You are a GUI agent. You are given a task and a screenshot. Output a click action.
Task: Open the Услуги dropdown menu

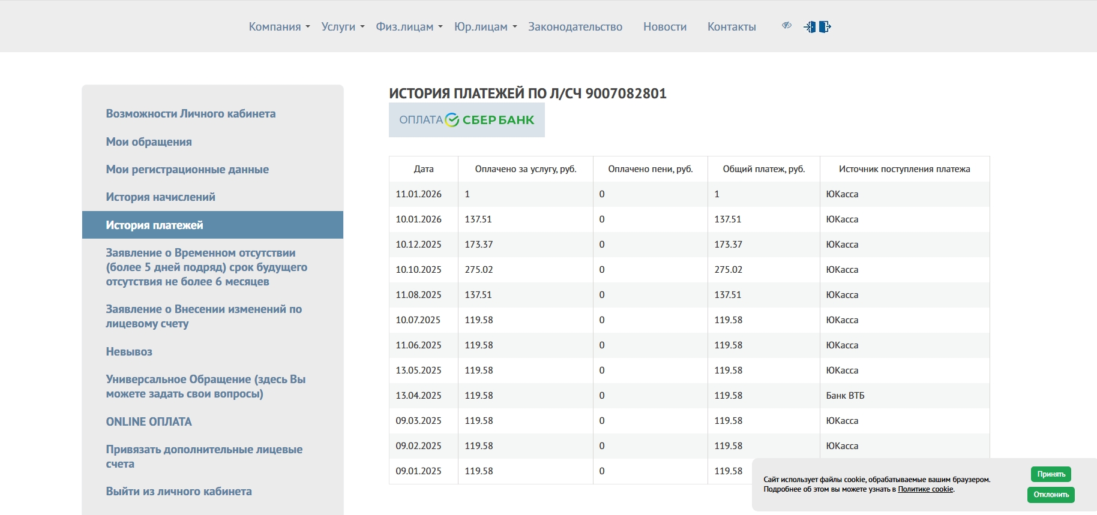(x=343, y=27)
